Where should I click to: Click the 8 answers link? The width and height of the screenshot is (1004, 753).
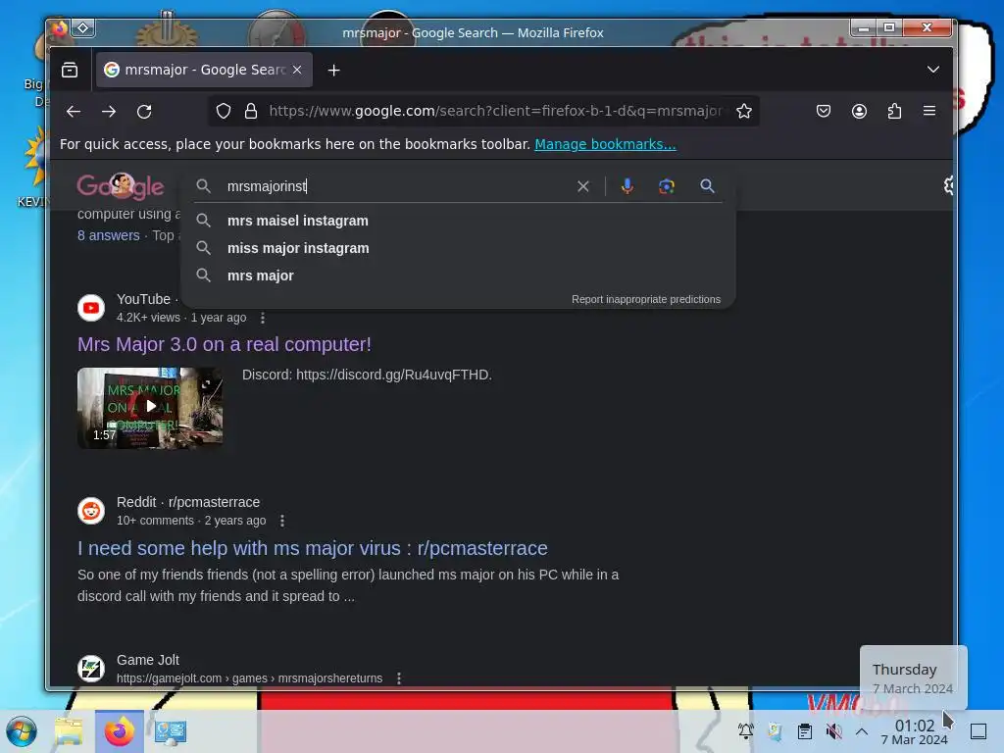pos(108,235)
